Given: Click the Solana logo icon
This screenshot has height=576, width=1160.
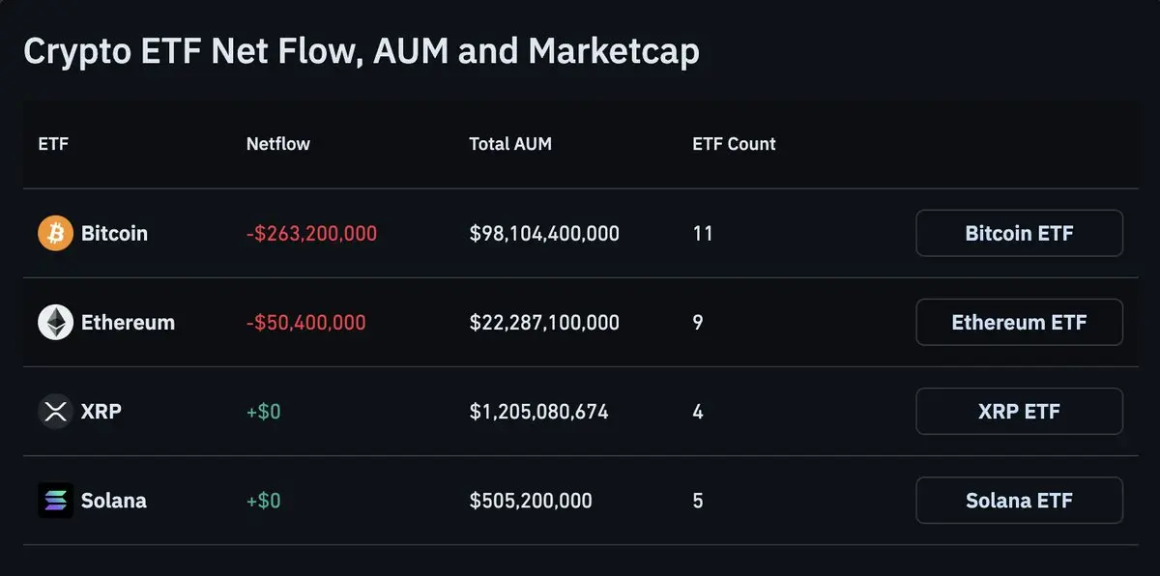Looking at the screenshot, I should click(x=55, y=501).
